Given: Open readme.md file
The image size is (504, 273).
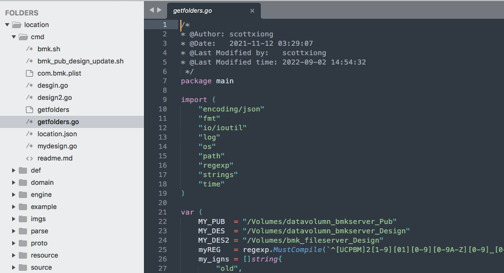Looking at the screenshot, I should click(55, 158).
